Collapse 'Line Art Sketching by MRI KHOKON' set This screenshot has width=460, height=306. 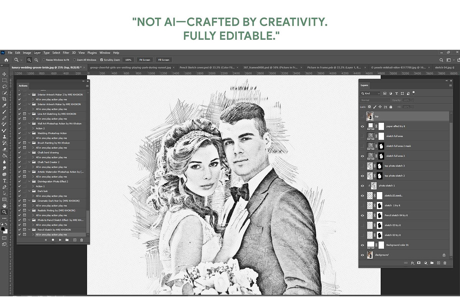[30, 114]
